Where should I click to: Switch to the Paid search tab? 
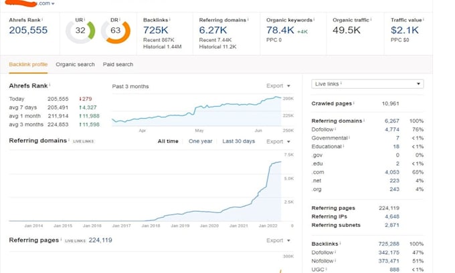[118, 64]
